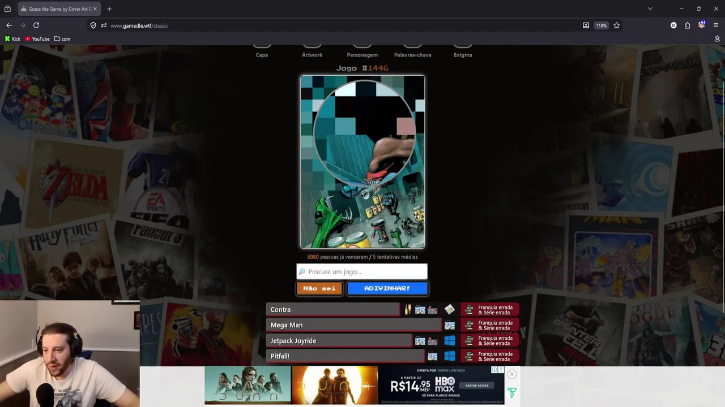The height and width of the screenshot is (407, 725).
Task: Click the landscape picture icon on Mega Man
Action: pyautogui.click(x=449, y=326)
